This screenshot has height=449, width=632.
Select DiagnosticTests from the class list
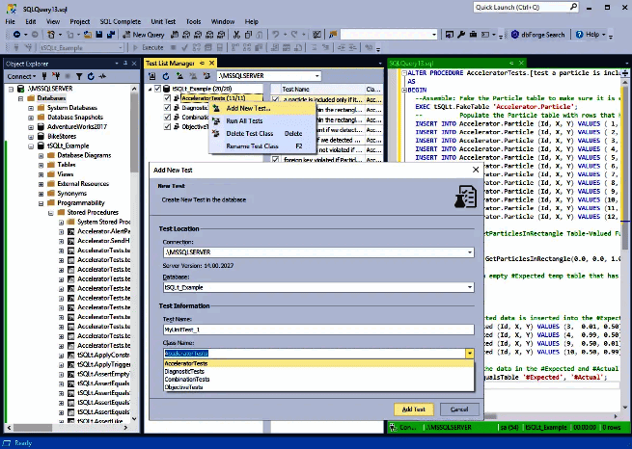186,371
